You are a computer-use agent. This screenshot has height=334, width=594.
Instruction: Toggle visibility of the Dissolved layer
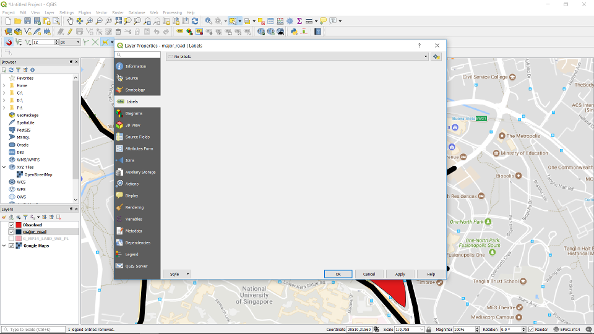click(x=11, y=225)
